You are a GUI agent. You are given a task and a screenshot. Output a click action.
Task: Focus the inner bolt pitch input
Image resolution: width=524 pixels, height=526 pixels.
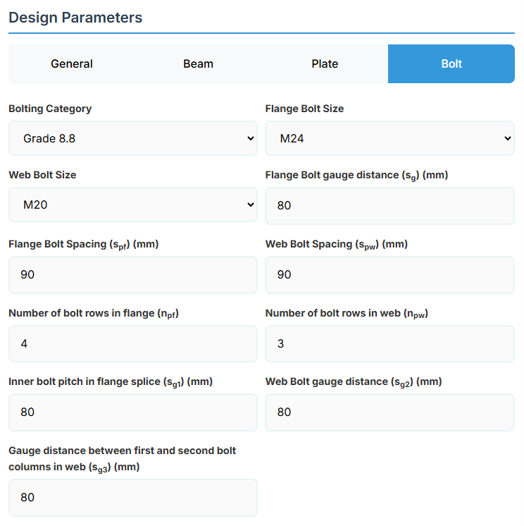[x=133, y=412]
